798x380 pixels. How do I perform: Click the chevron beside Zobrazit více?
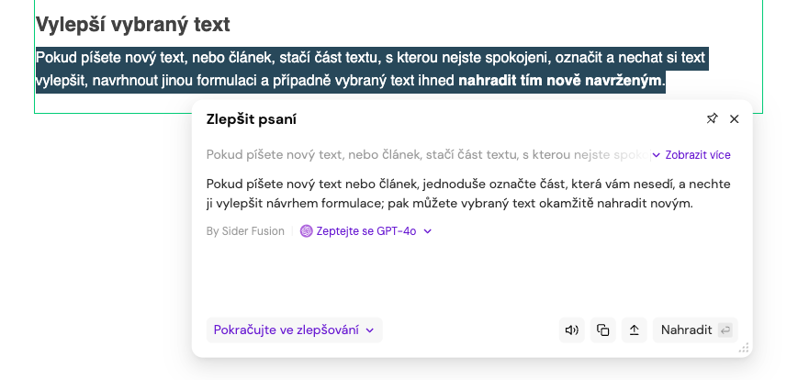click(657, 155)
